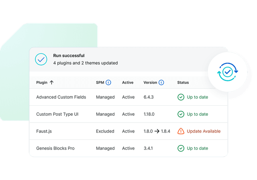Click the check icon in Genesis Blocks Pro row
This screenshot has width=257, height=180.
click(181, 148)
